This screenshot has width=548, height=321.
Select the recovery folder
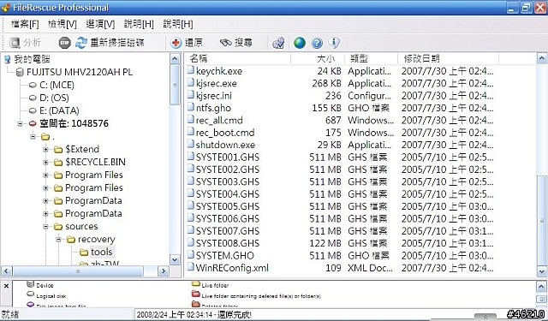click(97, 240)
